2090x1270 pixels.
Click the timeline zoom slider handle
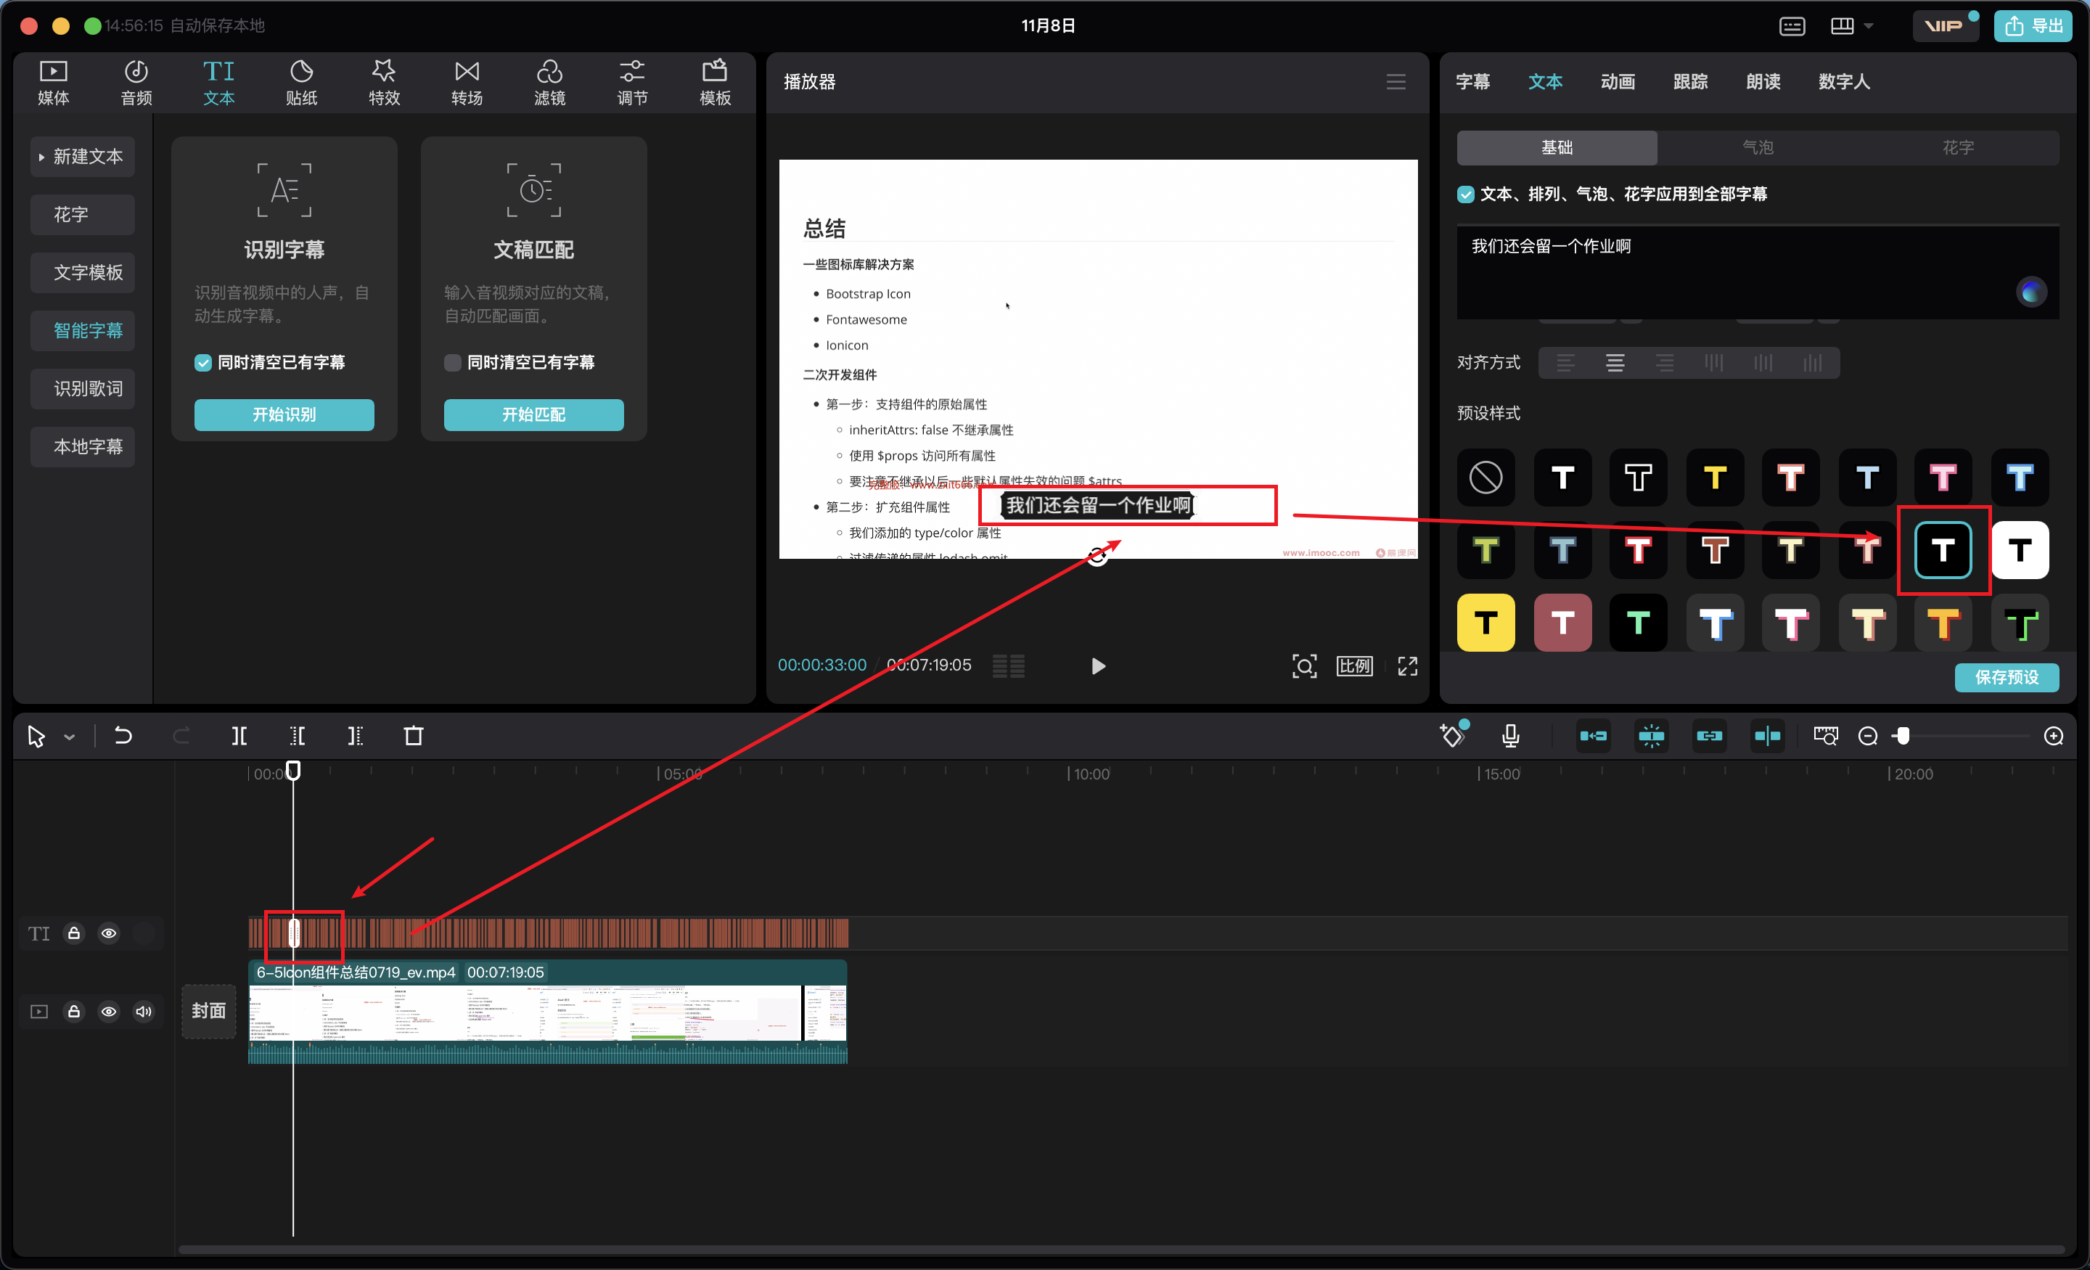click(x=1903, y=736)
